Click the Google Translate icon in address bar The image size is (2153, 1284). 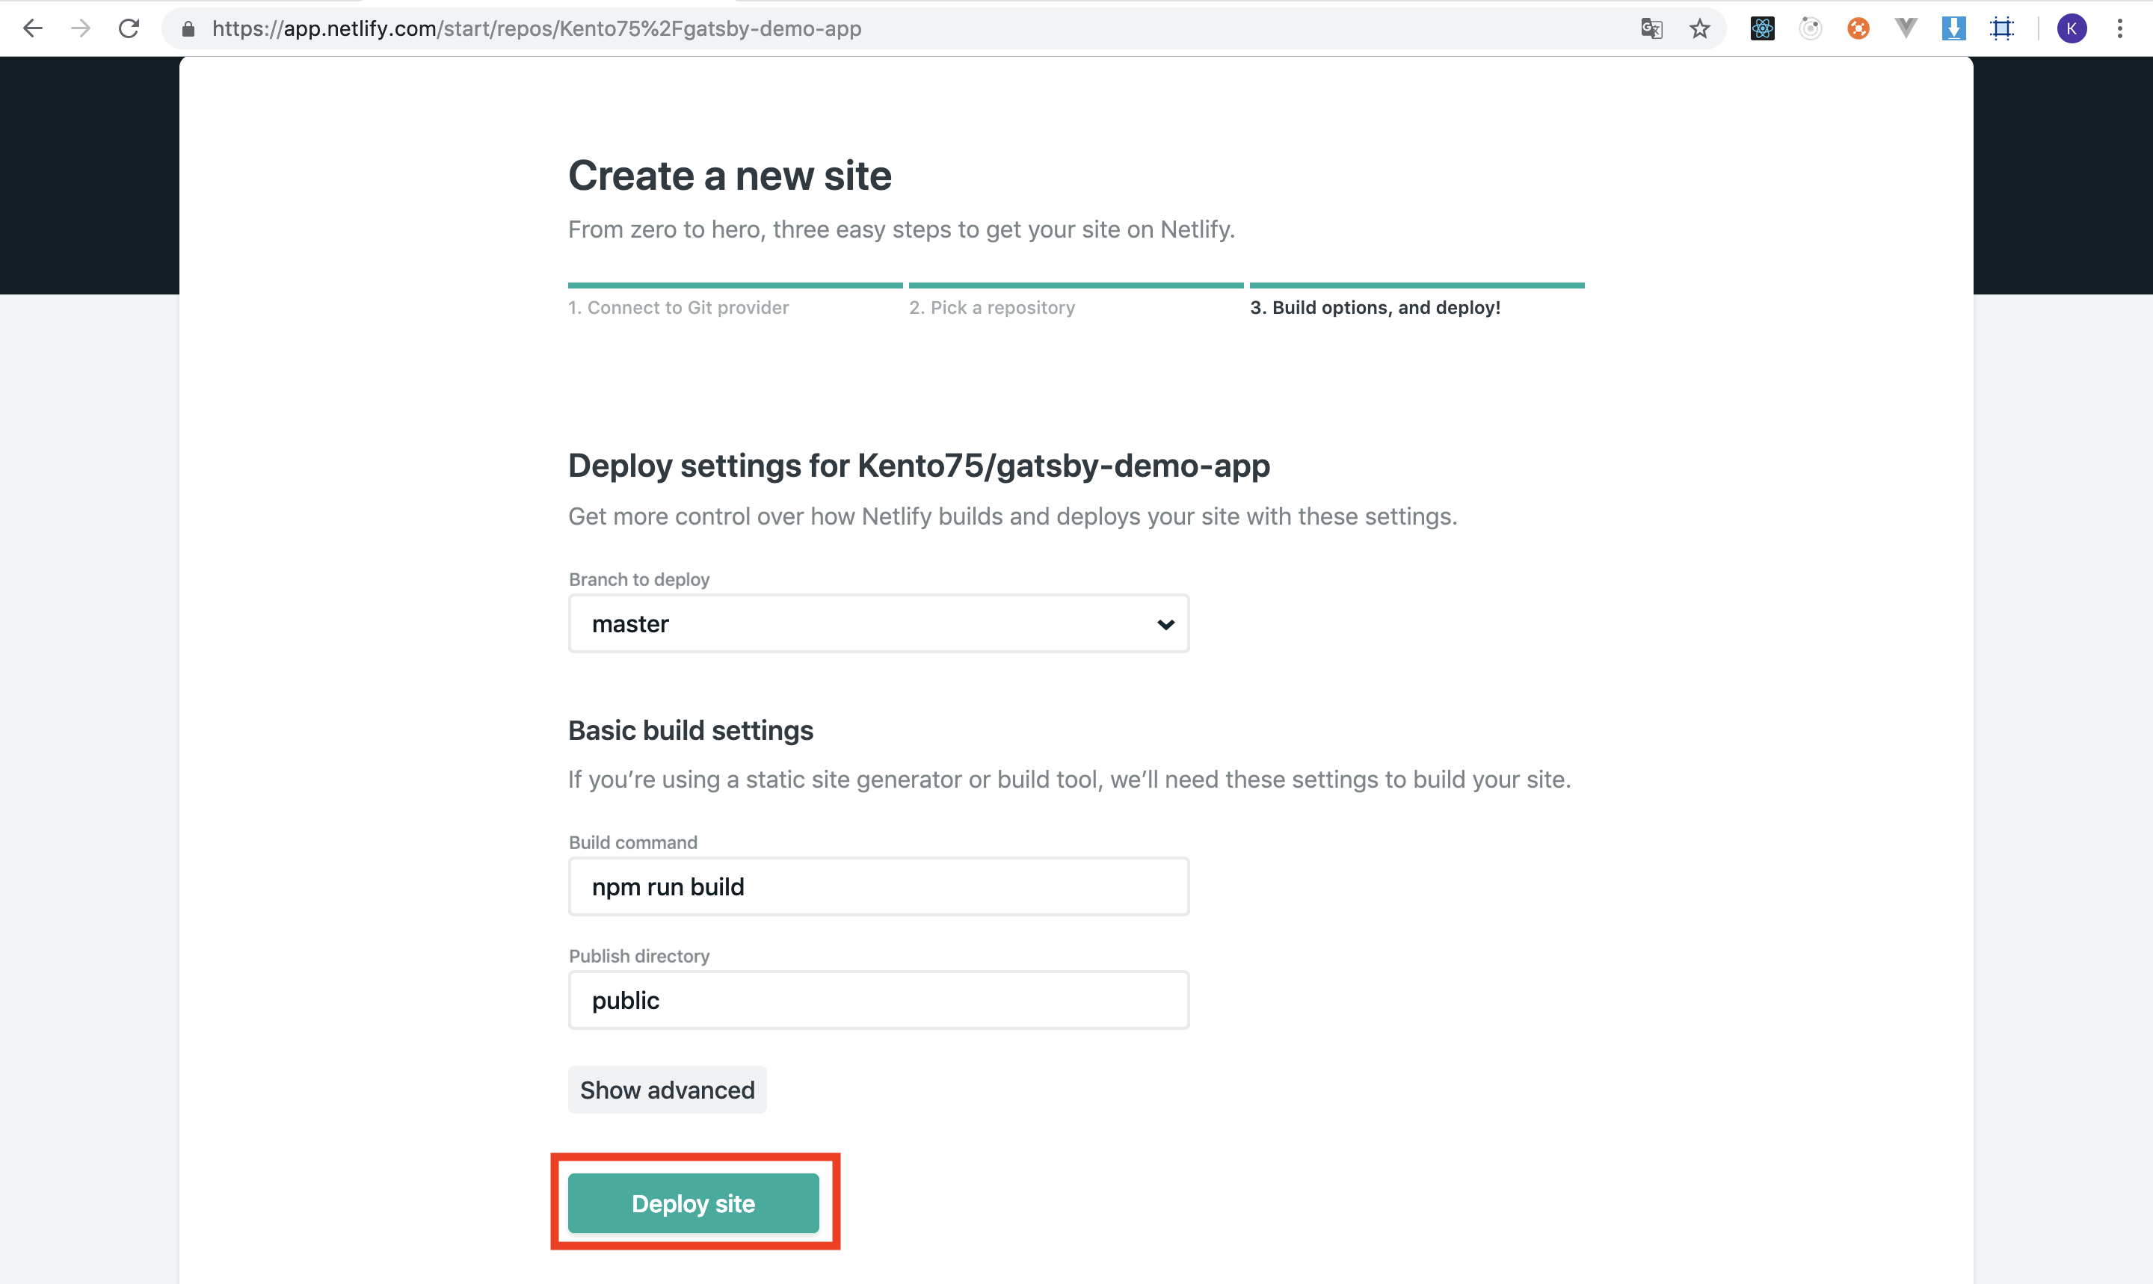1651,28
